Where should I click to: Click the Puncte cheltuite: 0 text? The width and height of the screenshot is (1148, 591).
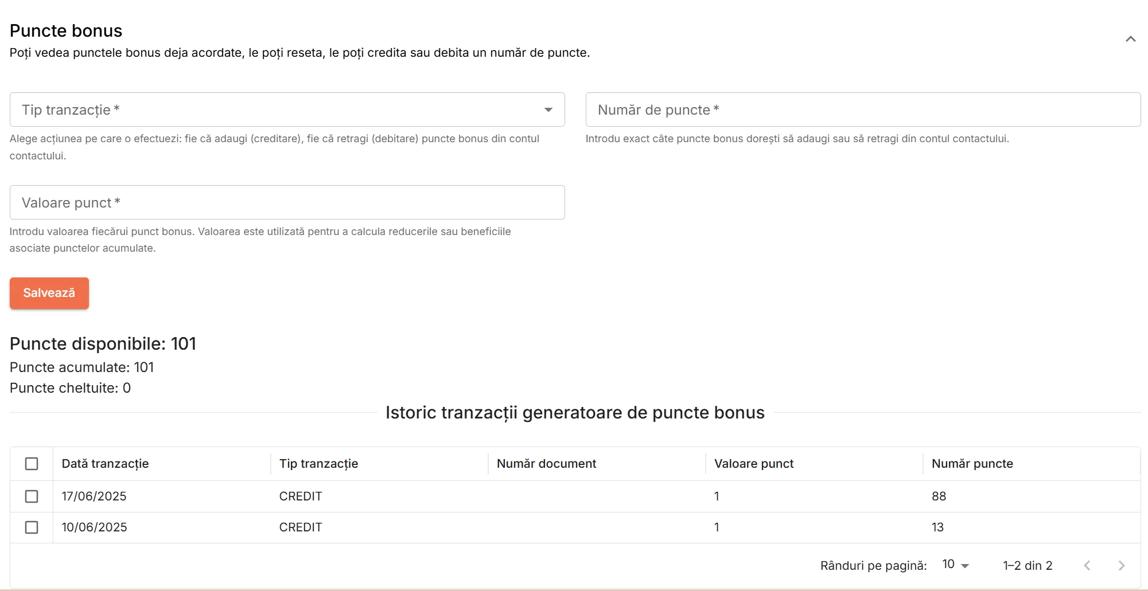pyautogui.click(x=70, y=388)
